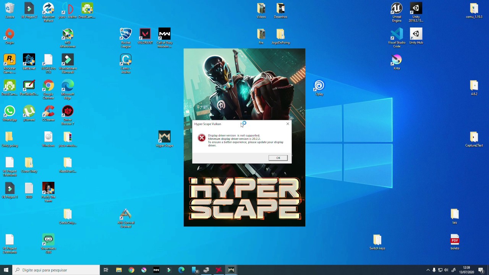This screenshot has height=275, width=489.
Task: Select the WhatsApp desktop icon
Action: point(10,113)
